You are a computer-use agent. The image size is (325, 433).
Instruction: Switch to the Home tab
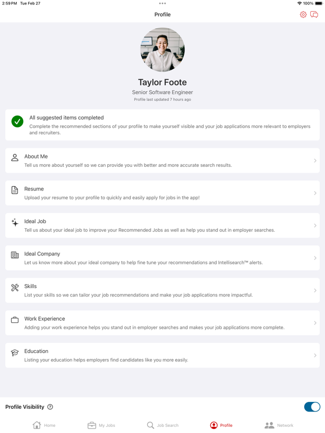pyautogui.click(x=44, y=425)
